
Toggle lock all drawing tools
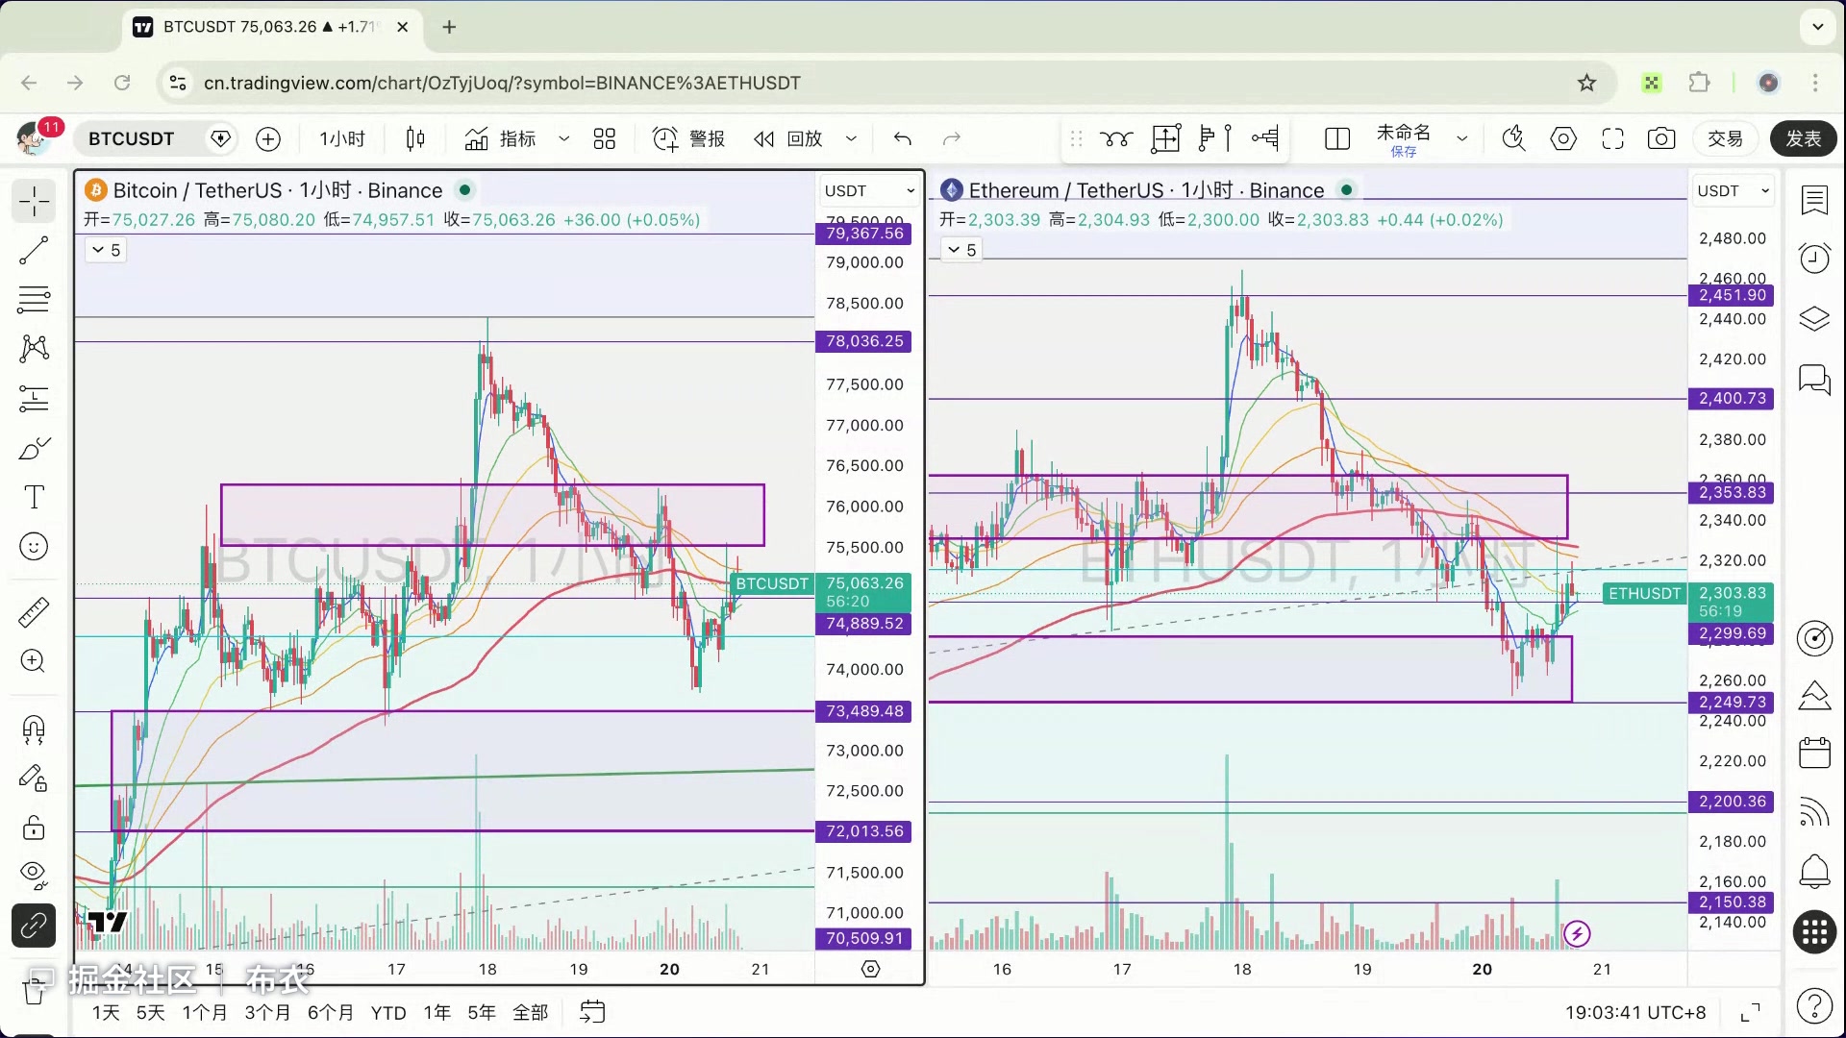point(34,828)
